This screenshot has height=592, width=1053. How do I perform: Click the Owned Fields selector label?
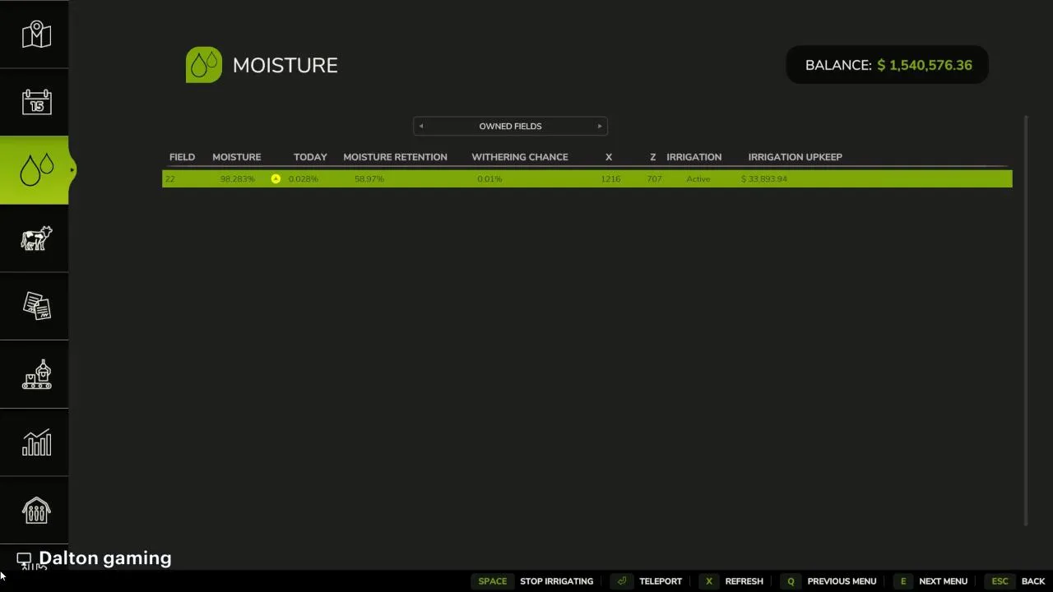(x=510, y=126)
